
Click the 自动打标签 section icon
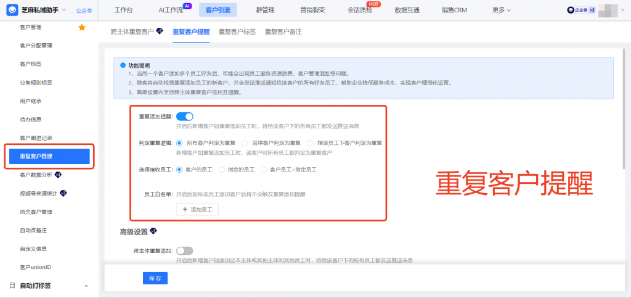[12, 286]
